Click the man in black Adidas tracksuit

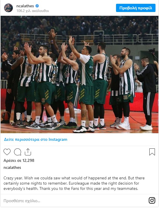(x=146, y=93)
